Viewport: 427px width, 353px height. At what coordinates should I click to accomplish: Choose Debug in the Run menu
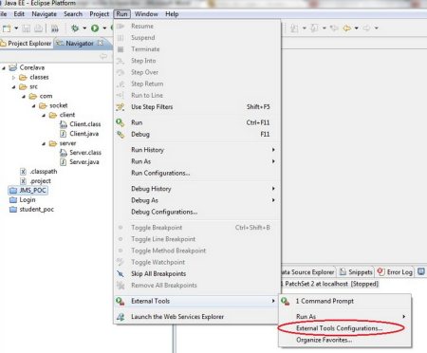(x=196, y=135)
